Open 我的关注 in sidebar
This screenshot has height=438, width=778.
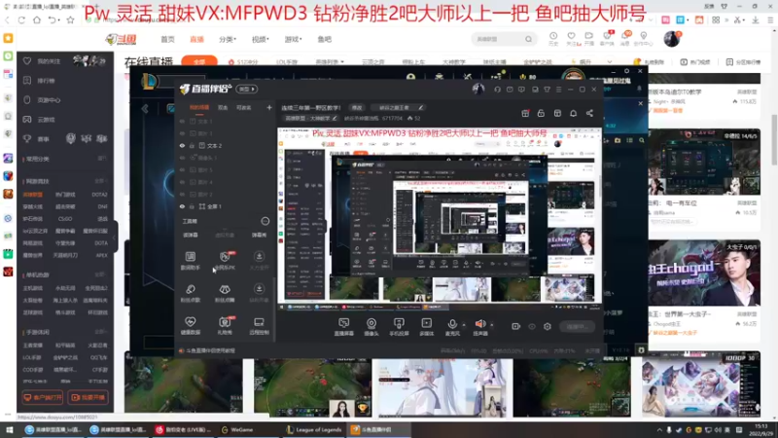(50, 61)
